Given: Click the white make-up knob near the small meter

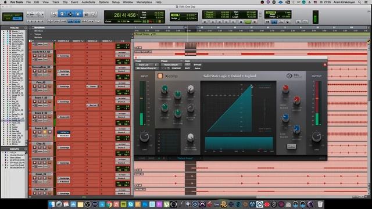Looking at the screenshot, I should (x=190, y=137).
